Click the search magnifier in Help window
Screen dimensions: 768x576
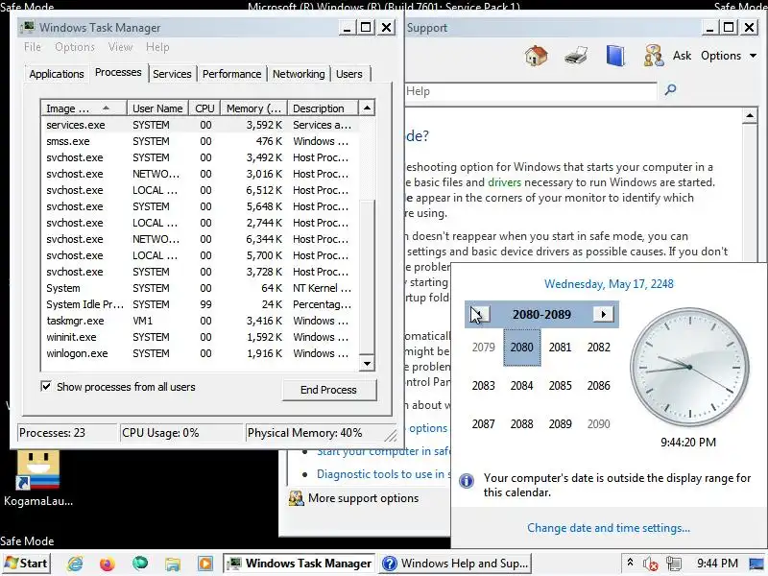click(670, 89)
